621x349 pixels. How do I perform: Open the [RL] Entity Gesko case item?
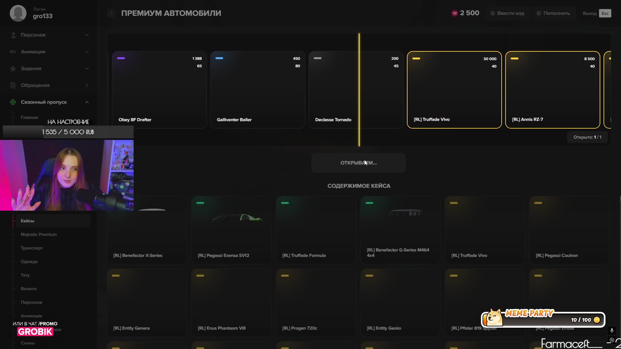pos(400,302)
